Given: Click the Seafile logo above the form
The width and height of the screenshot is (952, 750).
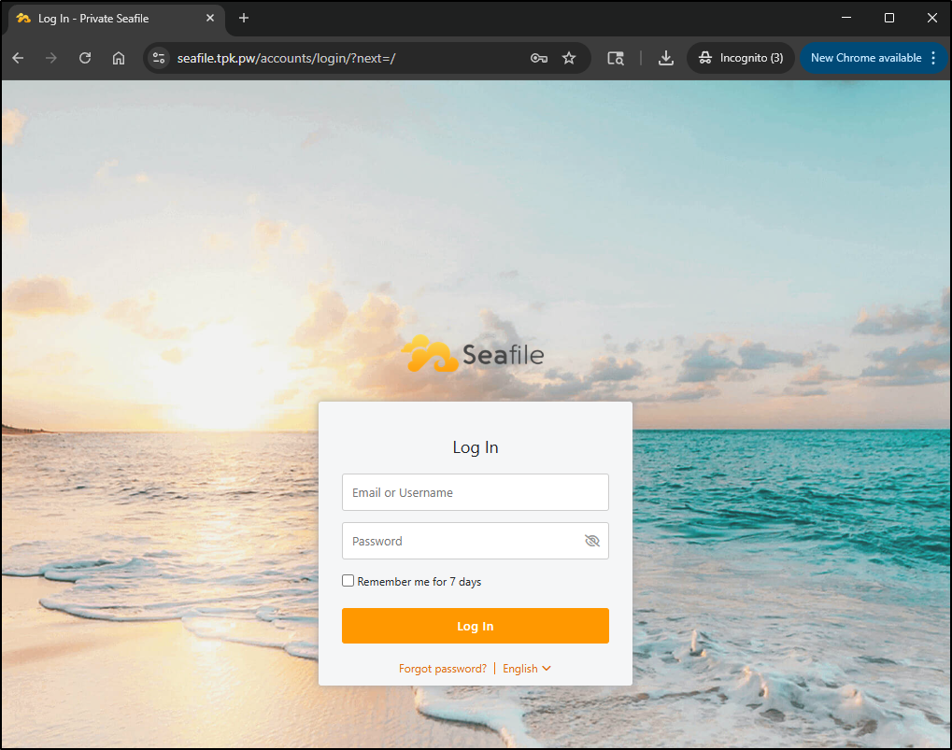Looking at the screenshot, I should [x=473, y=354].
